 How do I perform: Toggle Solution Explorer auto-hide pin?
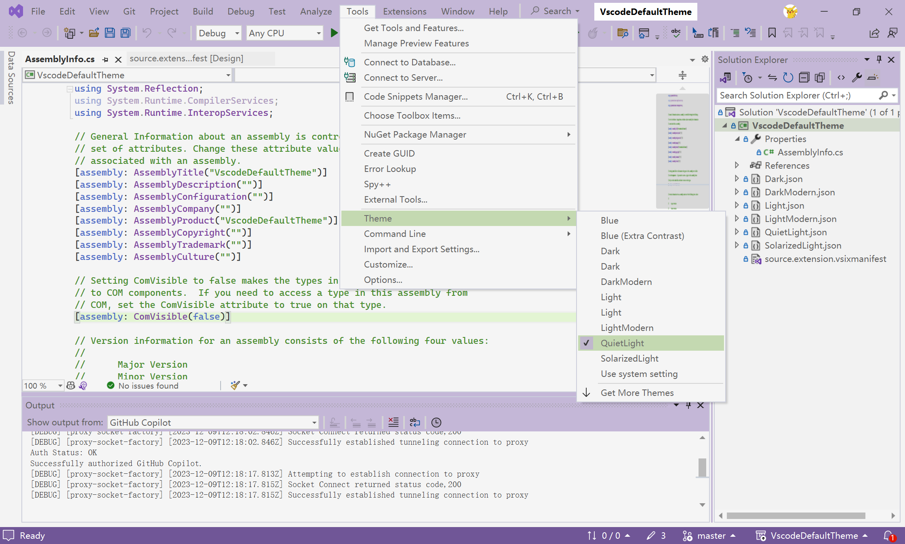click(x=879, y=60)
